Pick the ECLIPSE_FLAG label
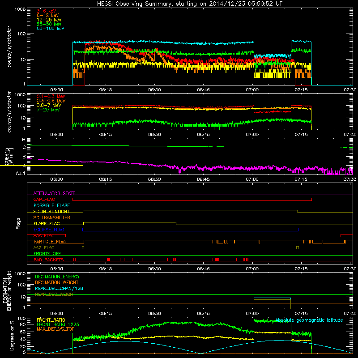The height and width of the screenshot is (358, 358). point(49,230)
